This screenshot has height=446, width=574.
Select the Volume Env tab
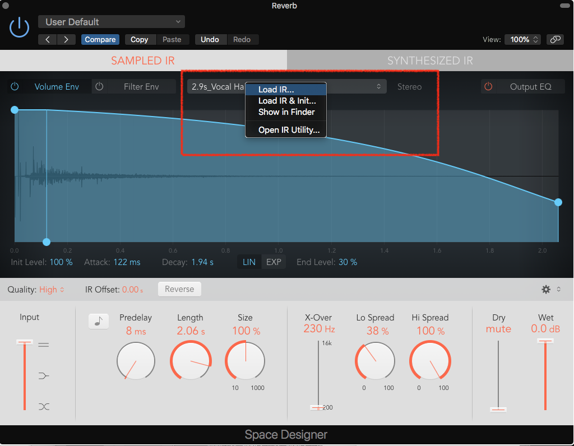[57, 87]
